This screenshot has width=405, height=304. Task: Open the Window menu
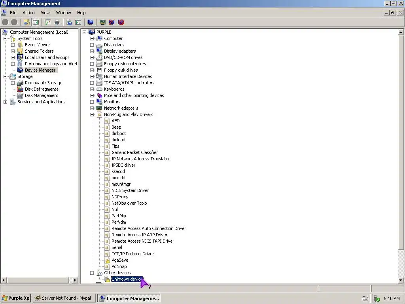(64, 13)
